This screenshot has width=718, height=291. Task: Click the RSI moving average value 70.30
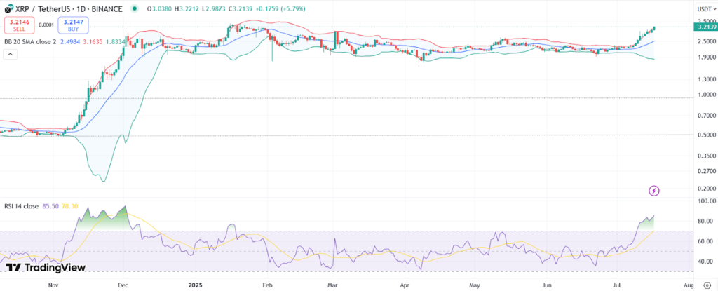click(x=69, y=206)
